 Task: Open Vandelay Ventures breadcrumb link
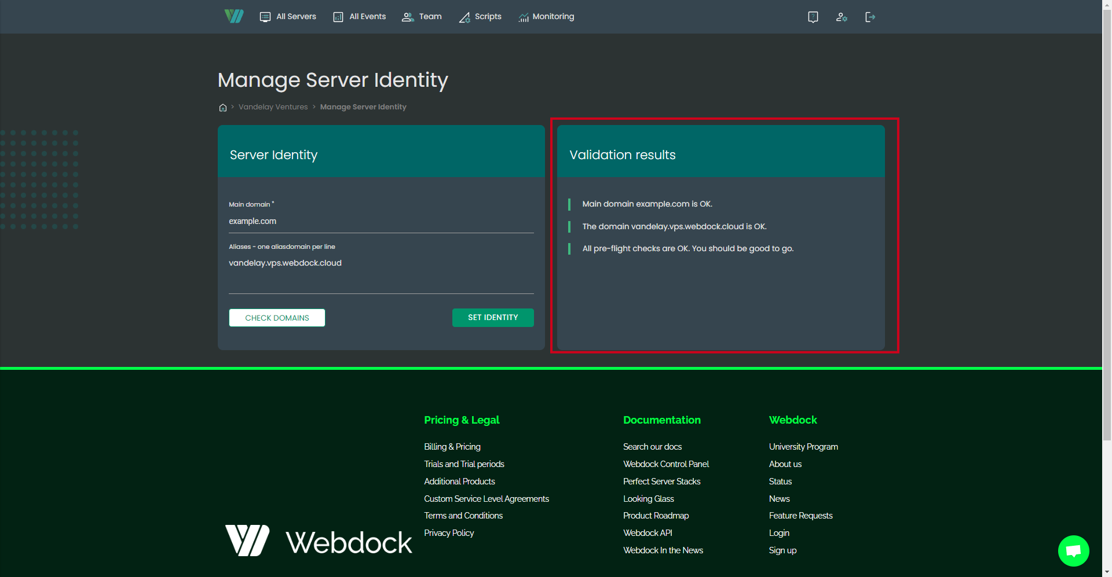pos(273,107)
